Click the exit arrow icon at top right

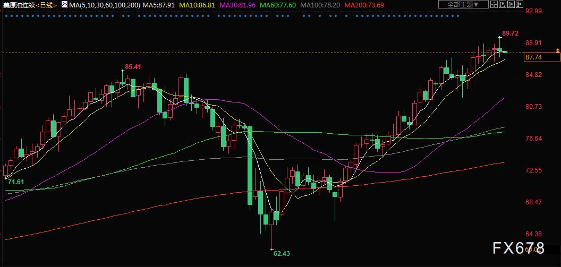(520, 5)
